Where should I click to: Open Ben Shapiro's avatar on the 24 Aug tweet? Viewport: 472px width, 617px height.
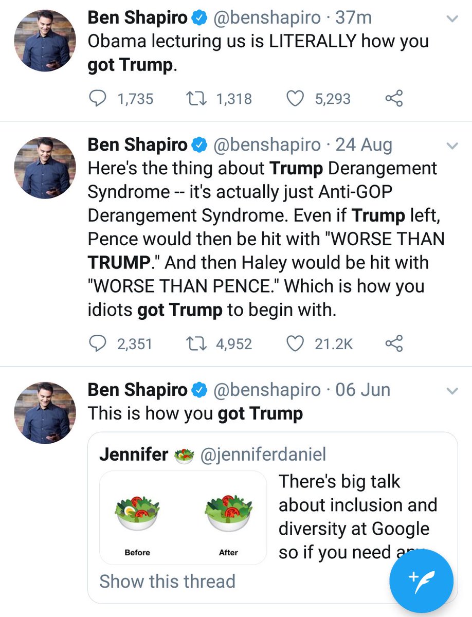pyautogui.click(x=45, y=168)
